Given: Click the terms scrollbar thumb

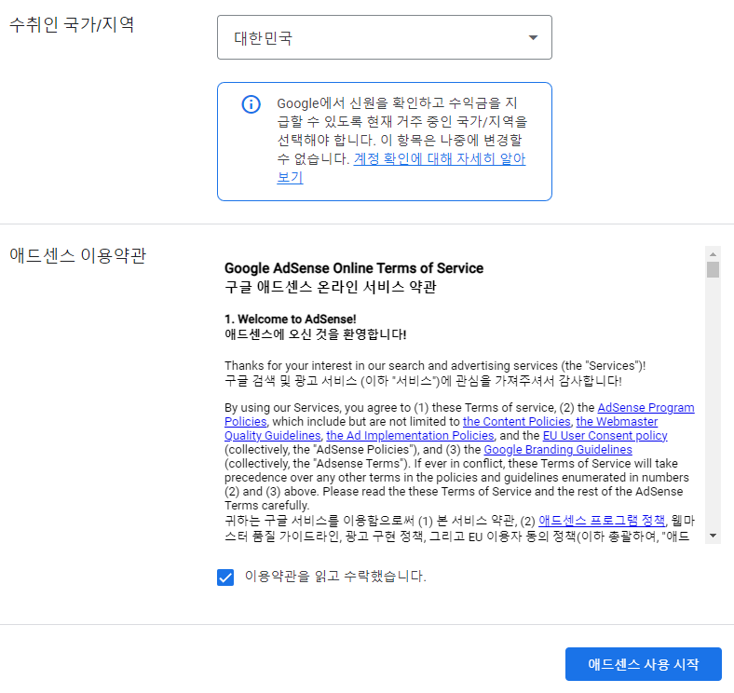Looking at the screenshot, I should click(x=713, y=270).
